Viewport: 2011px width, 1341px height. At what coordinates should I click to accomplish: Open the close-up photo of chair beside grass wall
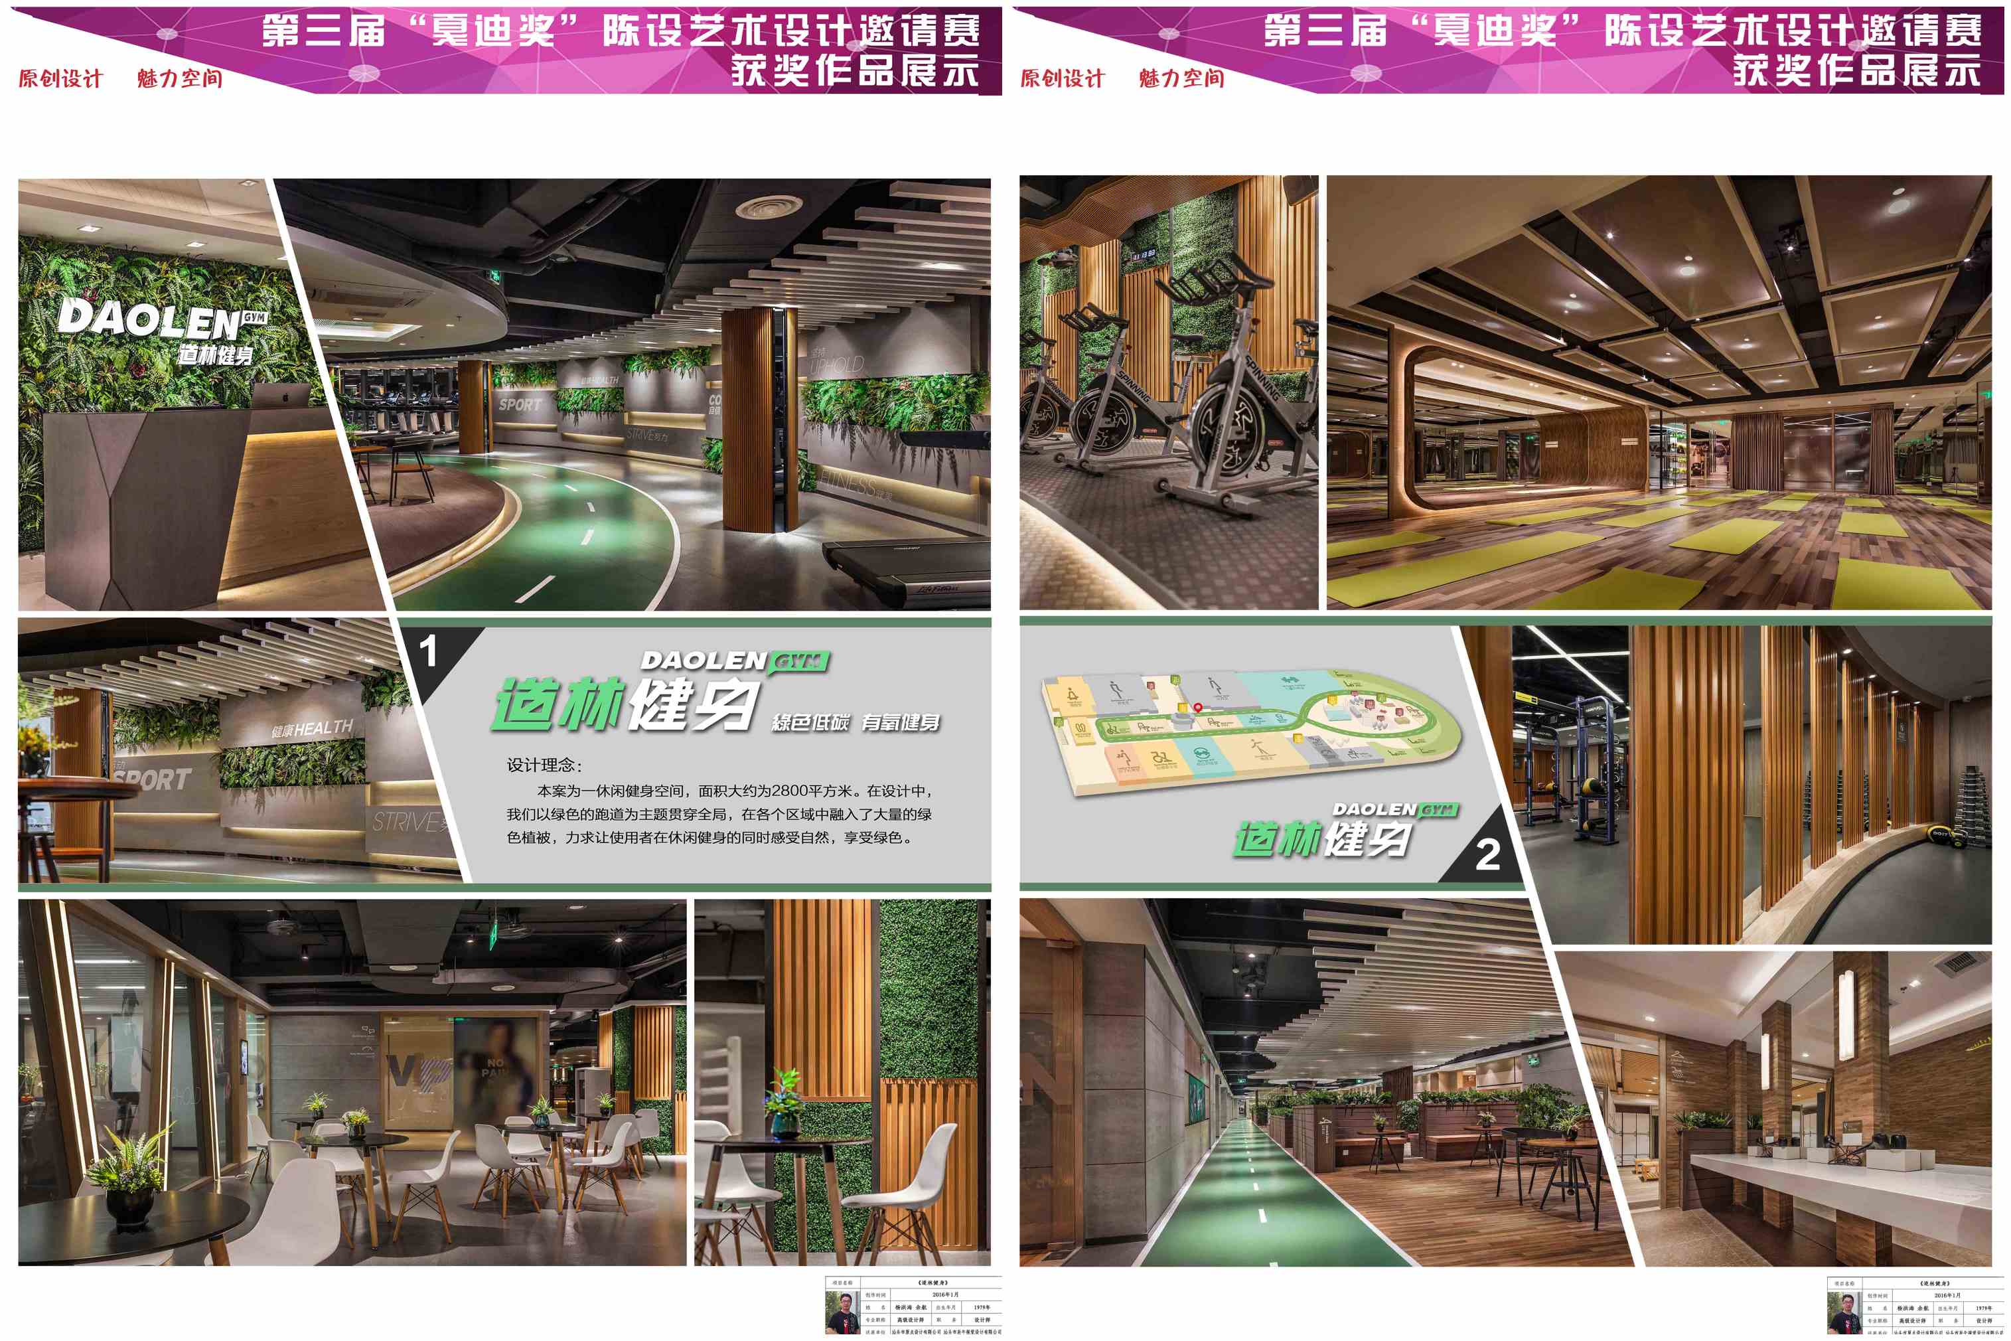point(842,1083)
